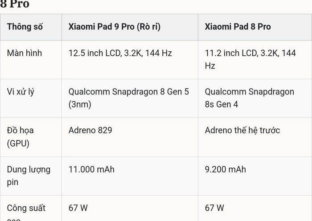The image size is (312, 221).
Task: Select the 'Vi xử lý' row label
Action: coord(21,92)
